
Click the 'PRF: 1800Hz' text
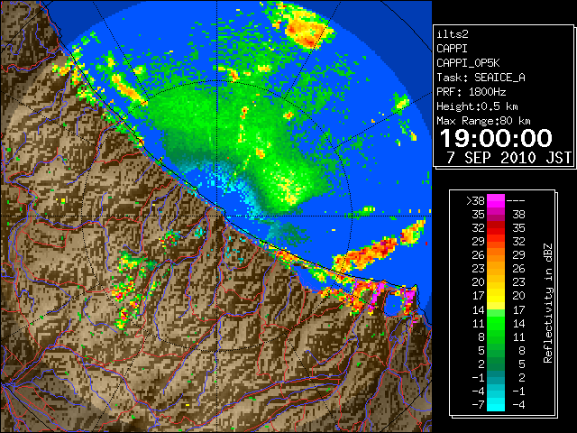click(471, 92)
